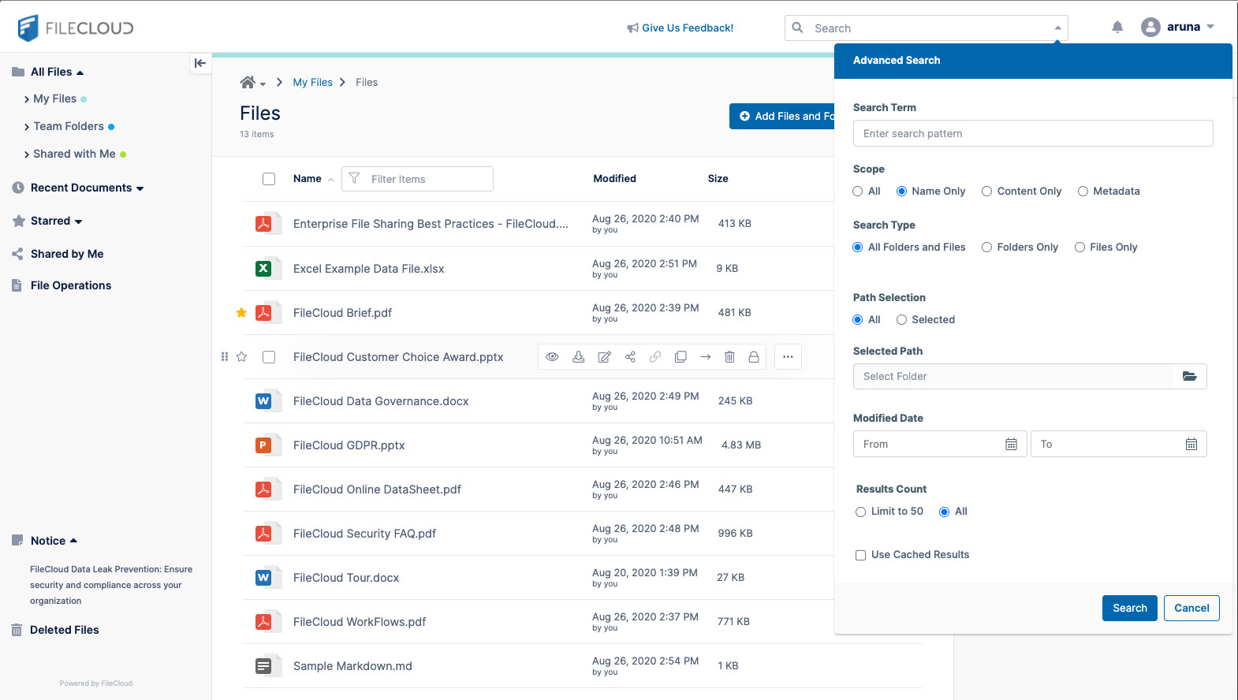The image size is (1238, 700).
Task: Click the Filter Items input
Action: point(417,179)
